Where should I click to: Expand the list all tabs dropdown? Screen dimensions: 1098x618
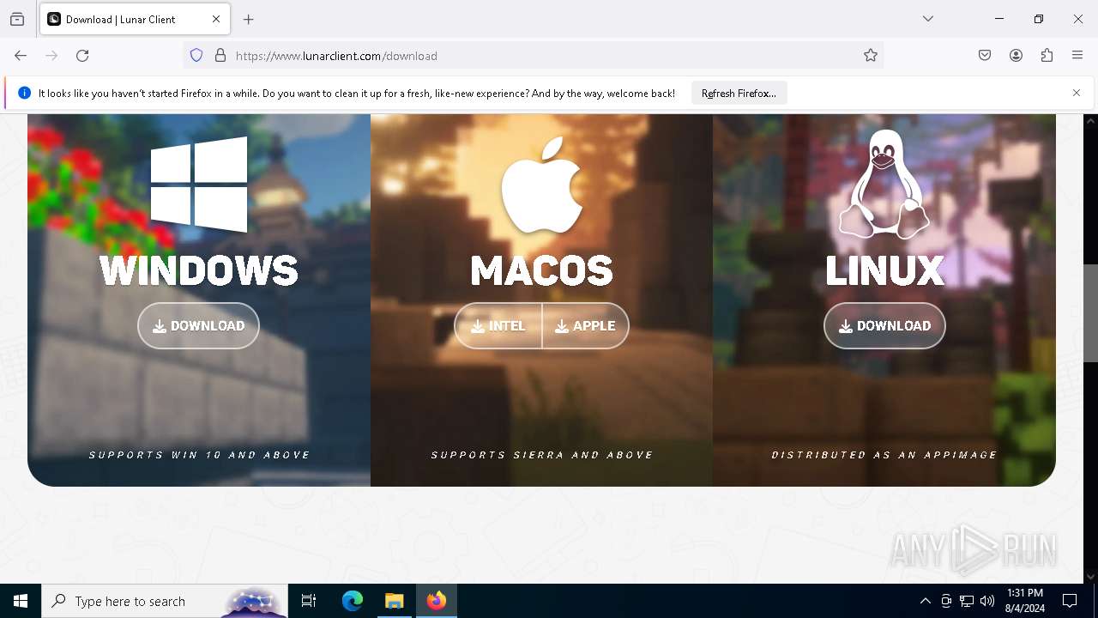click(x=928, y=19)
